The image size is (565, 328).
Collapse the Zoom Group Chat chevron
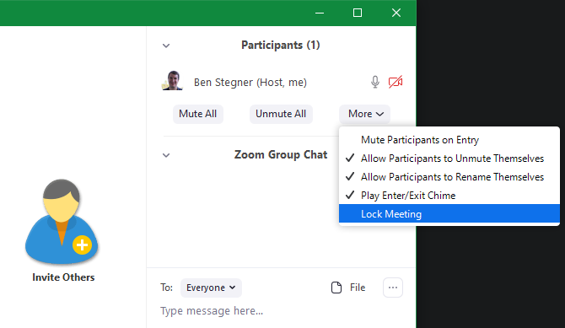(x=166, y=155)
